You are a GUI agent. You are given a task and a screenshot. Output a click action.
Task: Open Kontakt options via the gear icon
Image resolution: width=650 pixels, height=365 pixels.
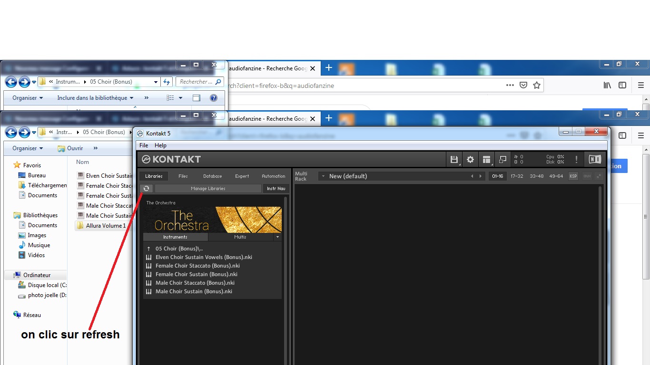[470, 160]
